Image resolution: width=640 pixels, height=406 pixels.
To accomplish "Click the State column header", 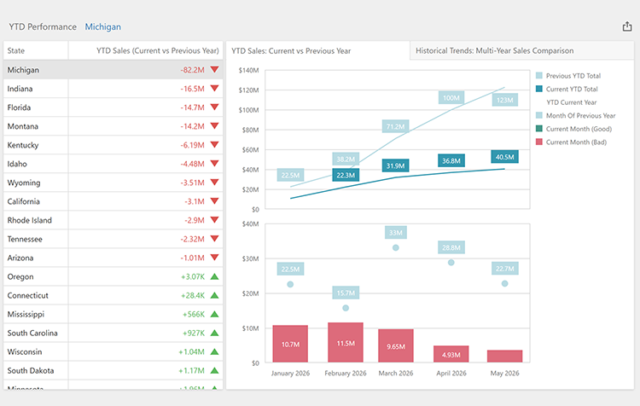I will pyautogui.click(x=36, y=50).
